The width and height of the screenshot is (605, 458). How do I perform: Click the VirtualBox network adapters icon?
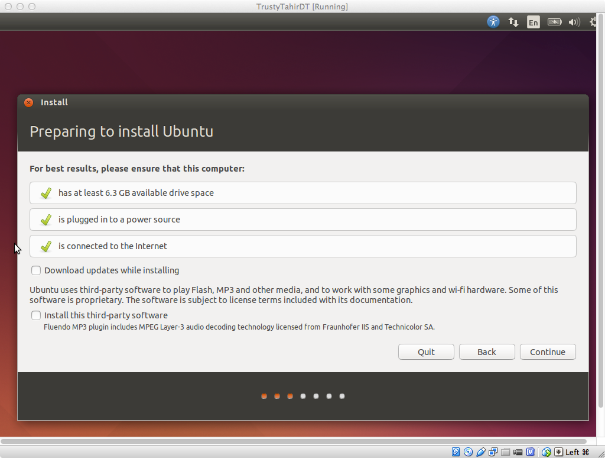pyautogui.click(x=493, y=452)
